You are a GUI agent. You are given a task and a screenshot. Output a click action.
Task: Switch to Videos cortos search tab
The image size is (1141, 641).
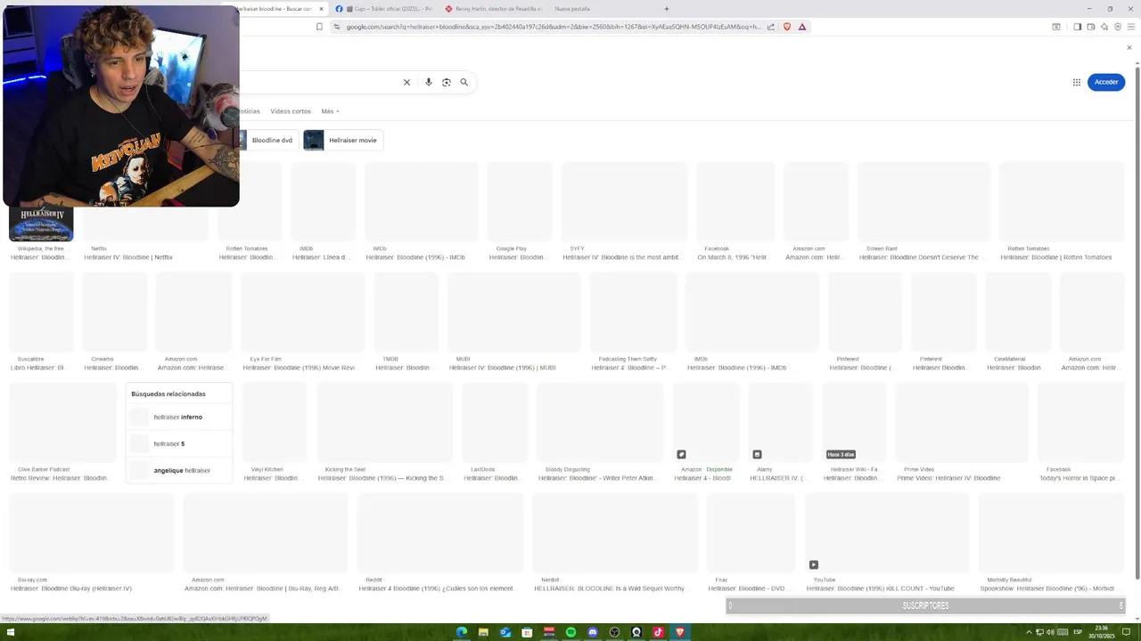tap(291, 111)
